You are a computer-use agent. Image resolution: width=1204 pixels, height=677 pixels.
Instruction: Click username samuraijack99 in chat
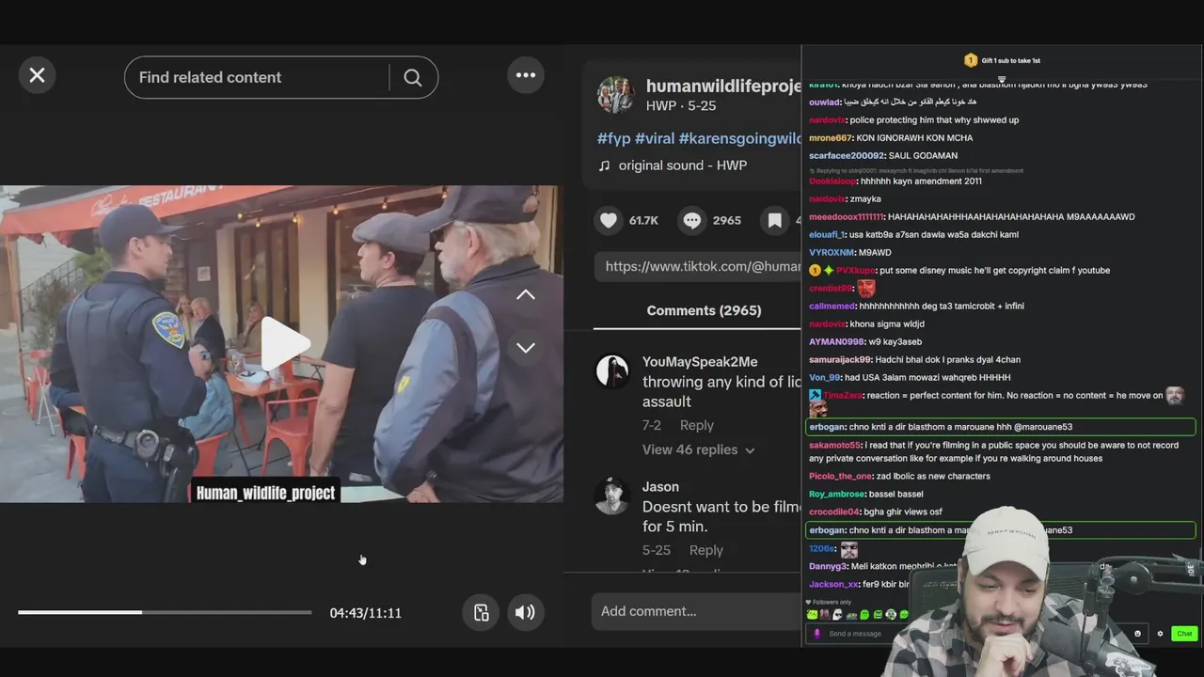point(840,360)
